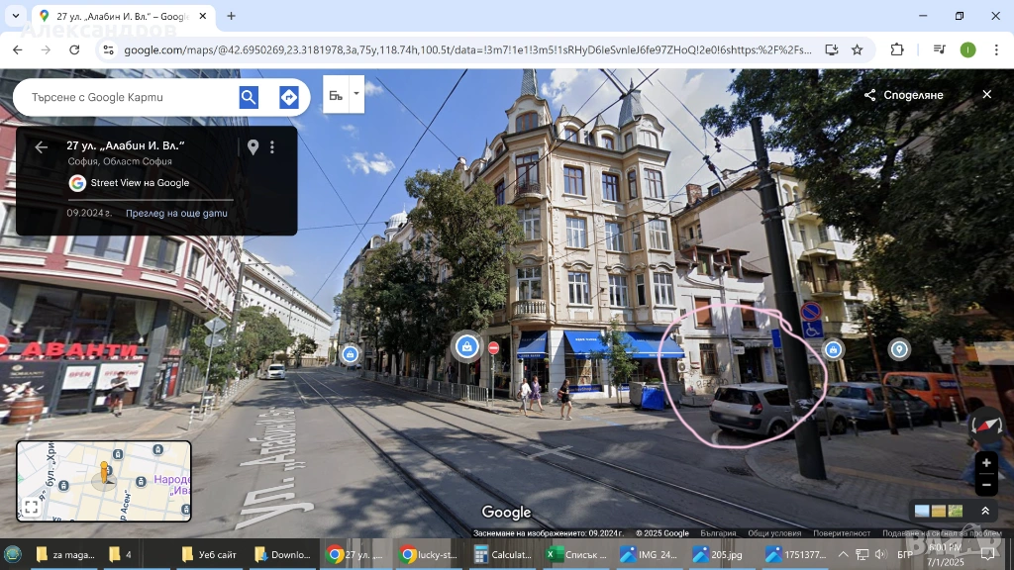Open the Преглед на още дати link

pos(176,213)
